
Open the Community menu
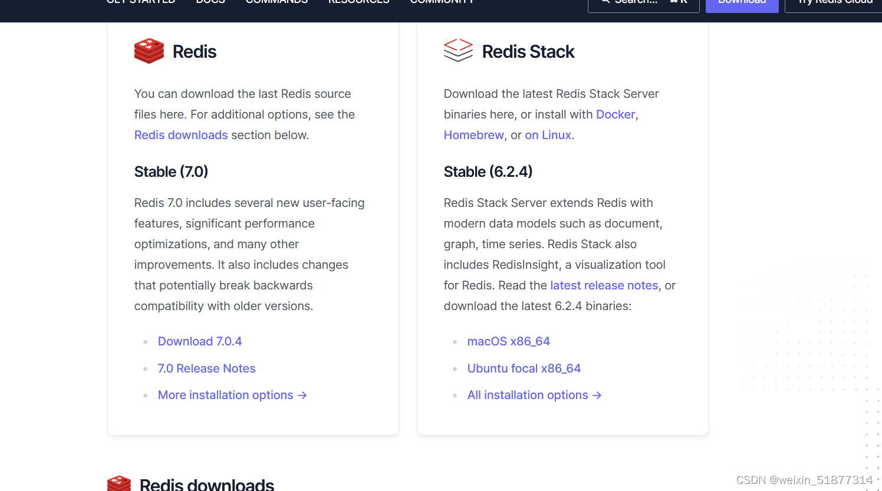coord(442,2)
